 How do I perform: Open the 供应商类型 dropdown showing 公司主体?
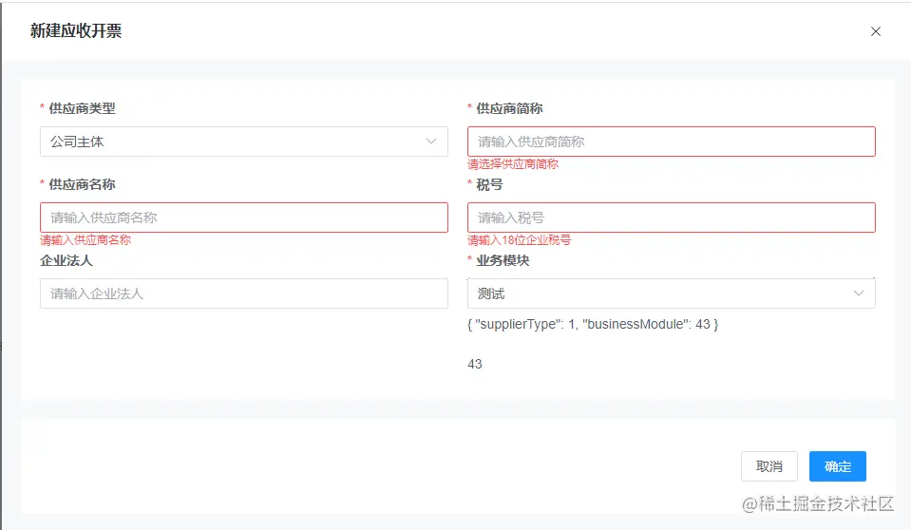tap(244, 142)
